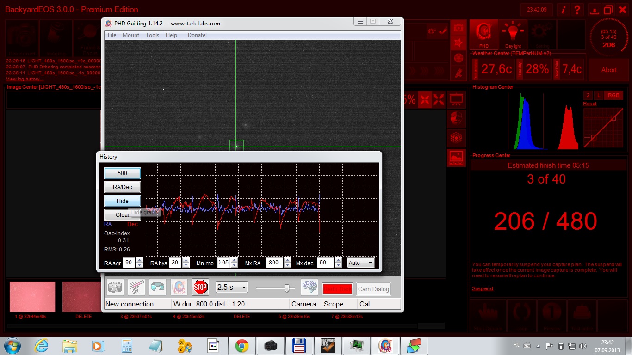Click the picture icon in image sidebar
632x355 pixels.
pyautogui.click(x=457, y=158)
